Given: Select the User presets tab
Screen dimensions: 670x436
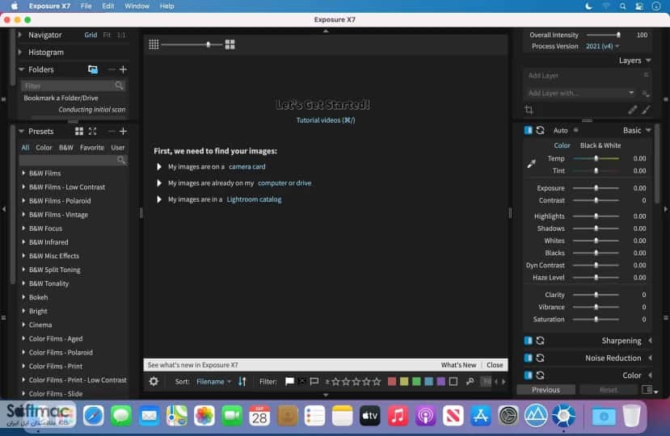Looking at the screenshot, I should pos(118,147).
